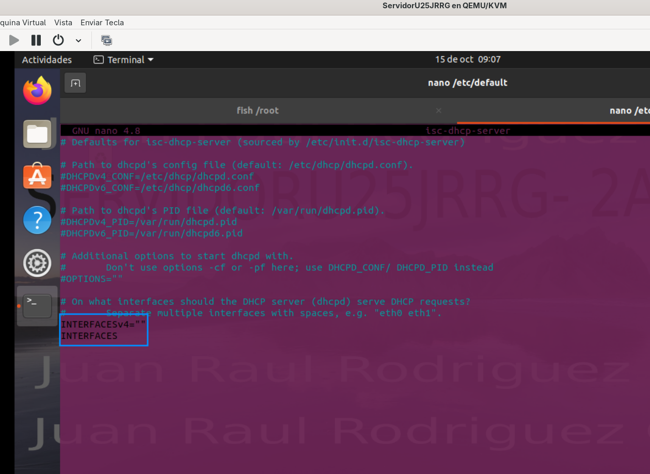Open the shutdown options dropdown arrow
The width and height of the screenshot is (650, 474).
point(78,40)
